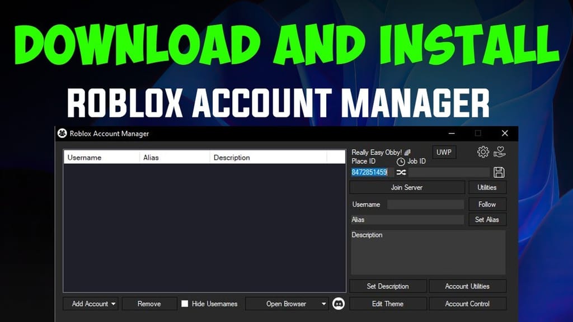The height and width of the screenshot is (322, 573).
Task: Click Set Description
Action: click(388, 286)
